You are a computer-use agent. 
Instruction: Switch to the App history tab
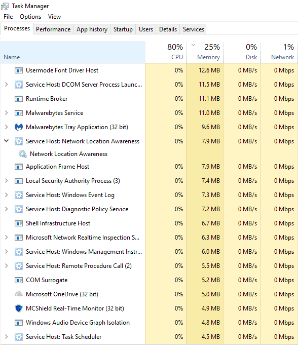coord(92,29)
